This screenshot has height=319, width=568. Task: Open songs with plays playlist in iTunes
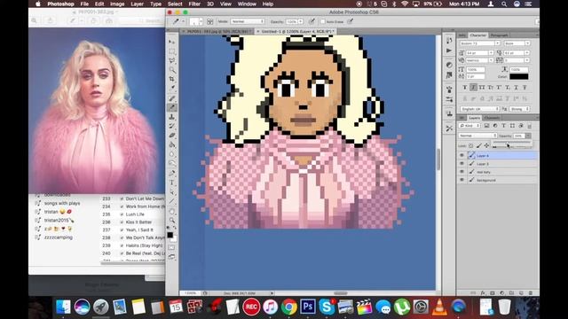click(x=62, y=203)
